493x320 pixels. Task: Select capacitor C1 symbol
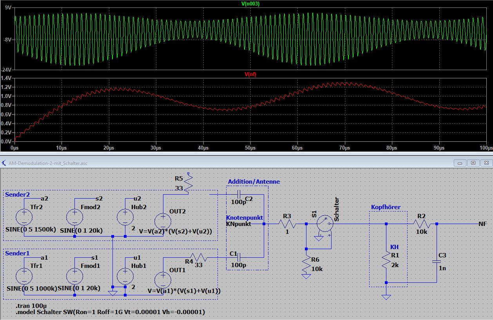click(239, 257)
